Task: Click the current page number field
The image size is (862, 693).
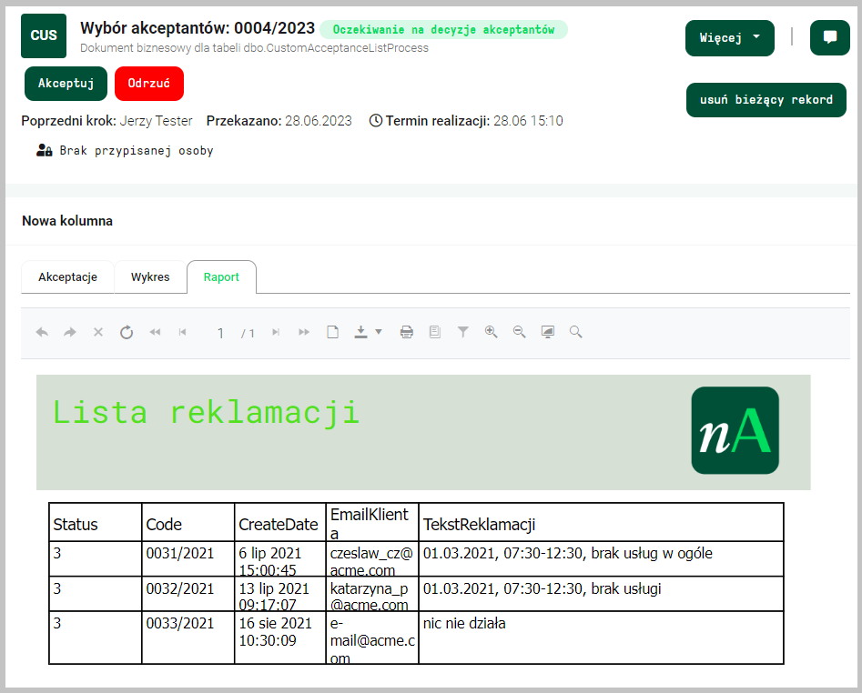Action: point(220,334)
